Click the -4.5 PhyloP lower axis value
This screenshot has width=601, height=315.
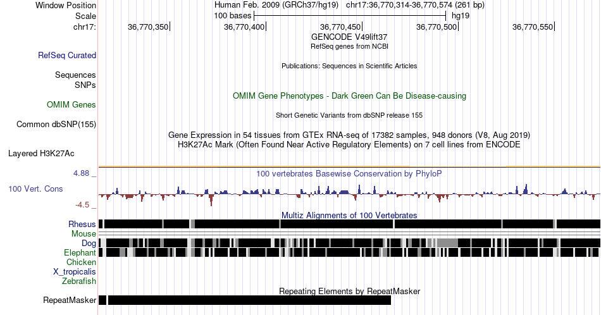(x=82, y=205)
